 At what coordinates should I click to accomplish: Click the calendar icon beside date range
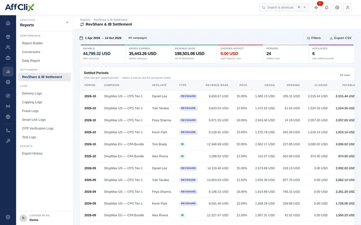(81, 38)
